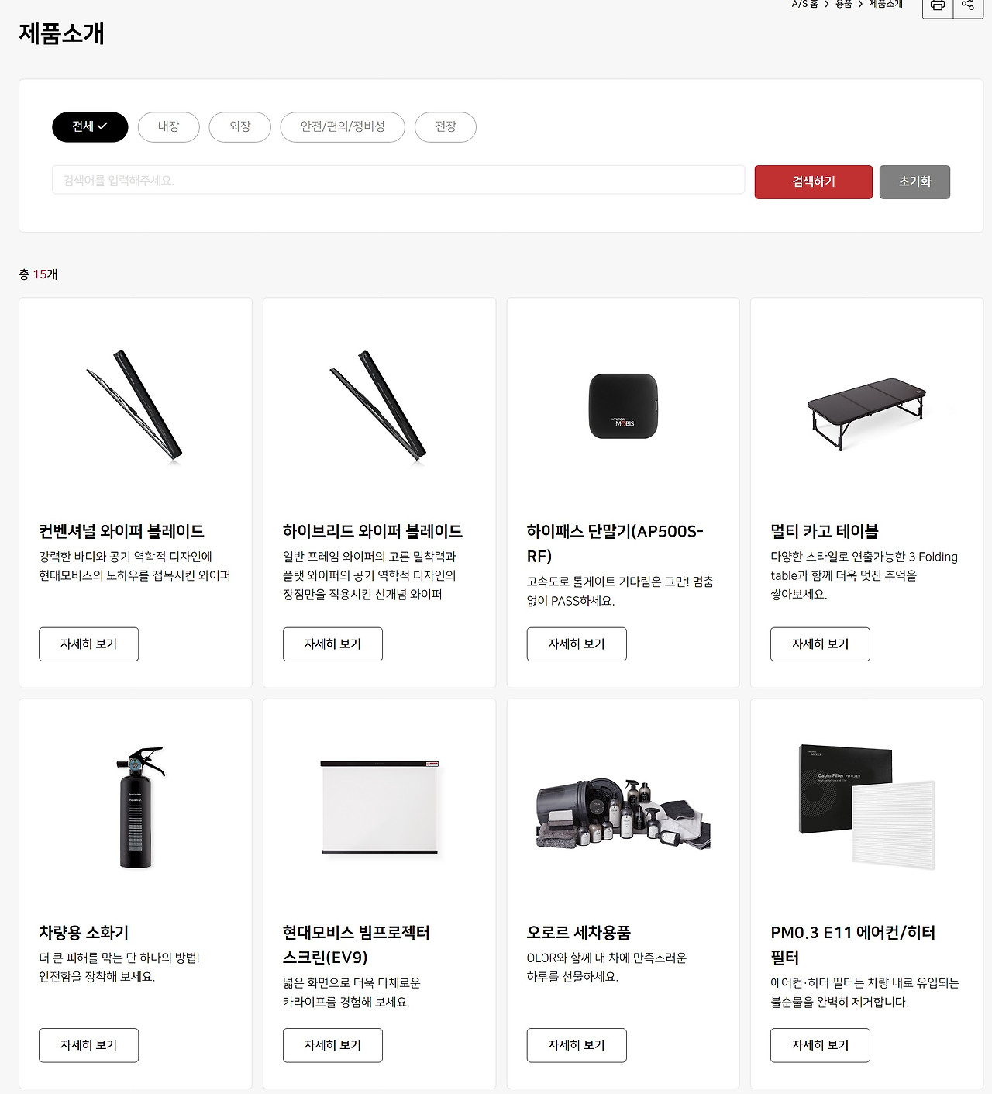Click the 오로르 세차용품 product image
This screenshot has width=992, height=1094.
pos(623,813)
